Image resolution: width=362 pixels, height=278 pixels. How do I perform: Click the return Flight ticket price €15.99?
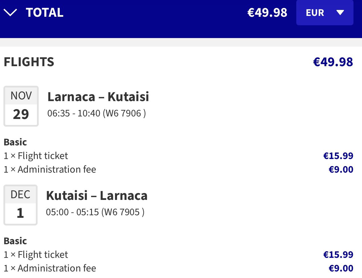338,254
